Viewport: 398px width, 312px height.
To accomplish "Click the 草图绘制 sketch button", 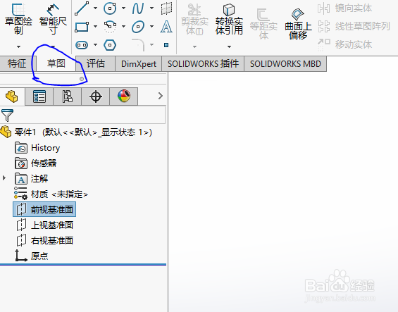I will (18, 19).
